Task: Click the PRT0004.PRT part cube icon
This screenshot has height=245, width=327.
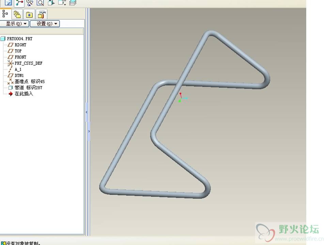Action: coord(3,39)
